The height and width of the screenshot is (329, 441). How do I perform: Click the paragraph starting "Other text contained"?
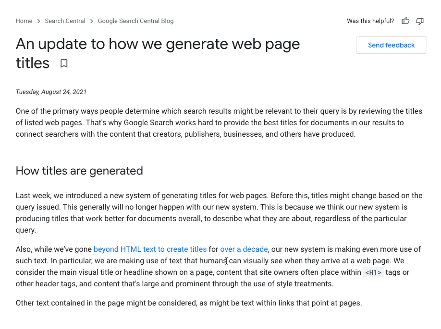point(188,303)
